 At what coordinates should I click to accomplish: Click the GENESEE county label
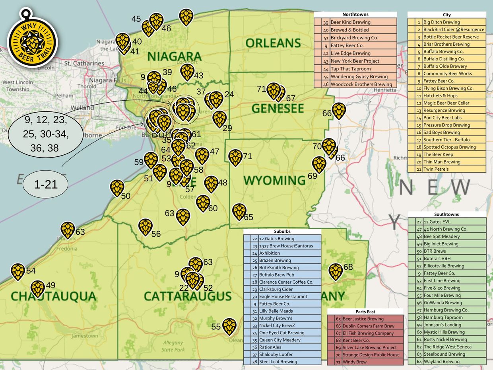[278, 108]
